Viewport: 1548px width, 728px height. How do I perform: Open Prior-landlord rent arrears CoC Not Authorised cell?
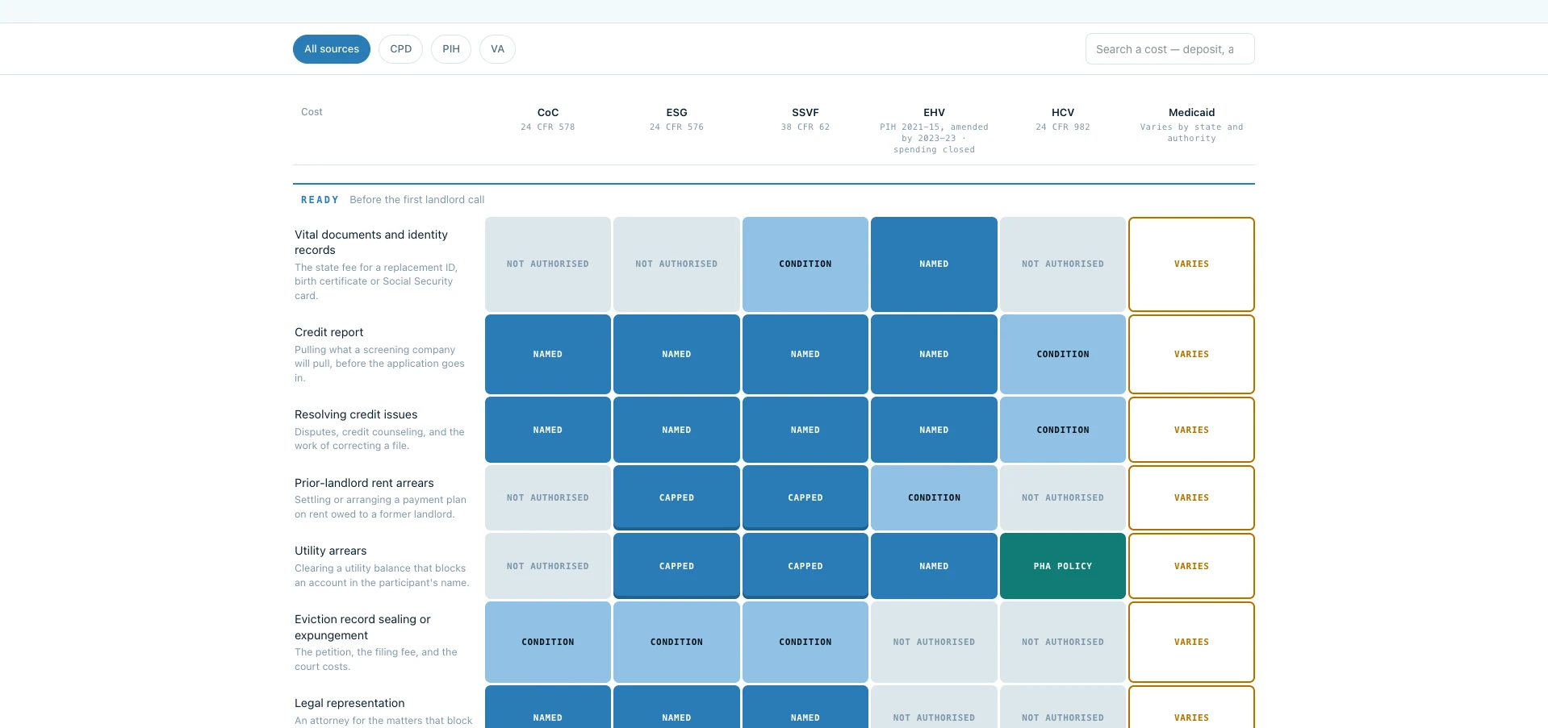pyautogui.click(x=548, y=497)
